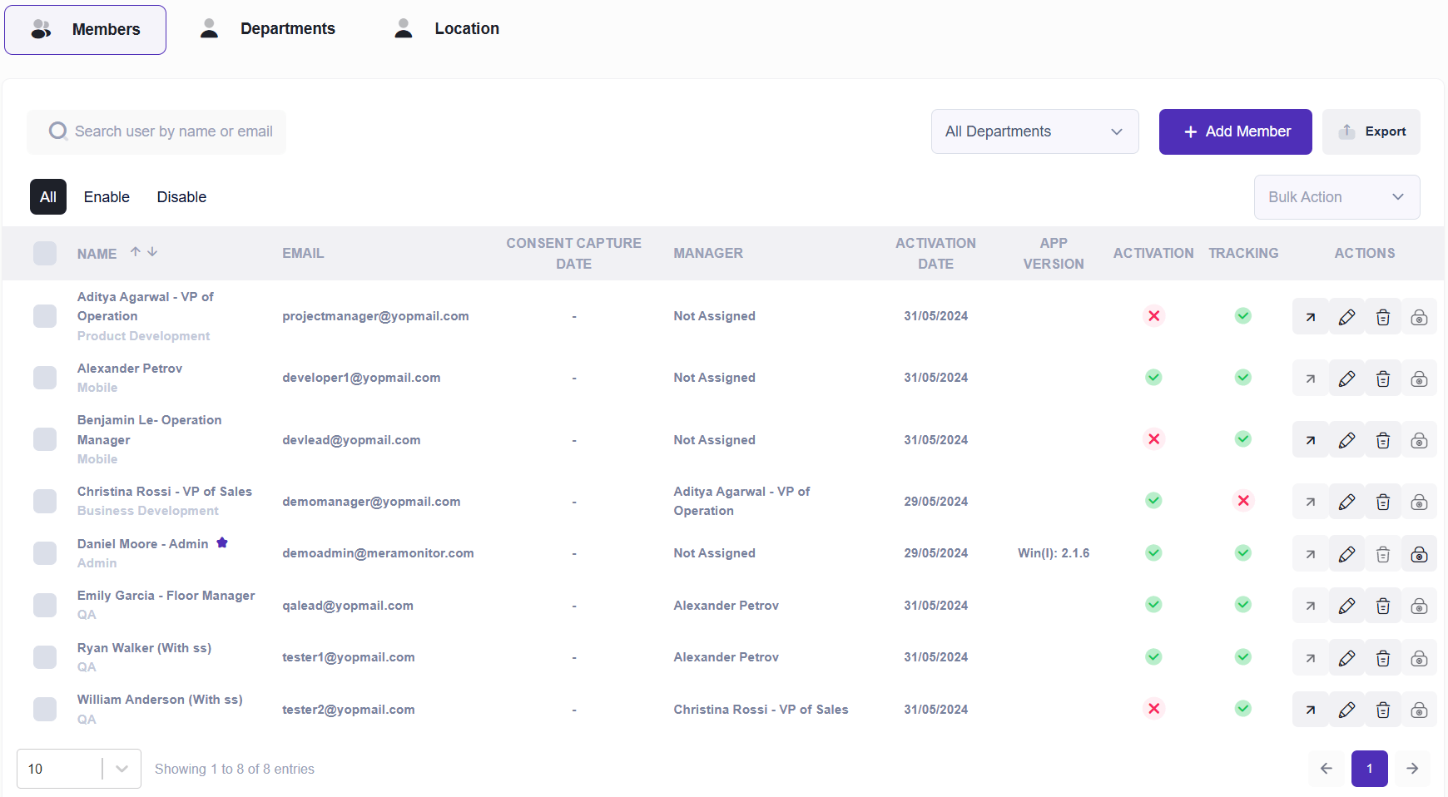The image size is (1448, 797).
Task: Click lock icon in Benjamin Le row
Action: tap(1419, 440)
